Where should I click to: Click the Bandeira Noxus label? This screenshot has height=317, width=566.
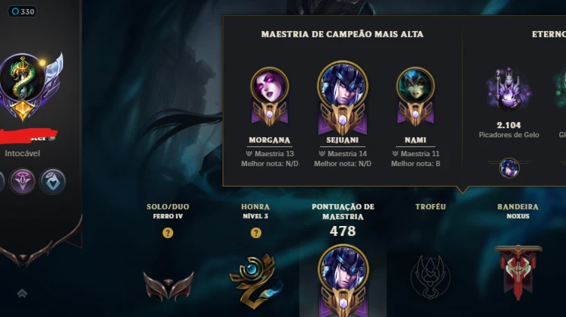pyautogui.click(x=518, y=211)
